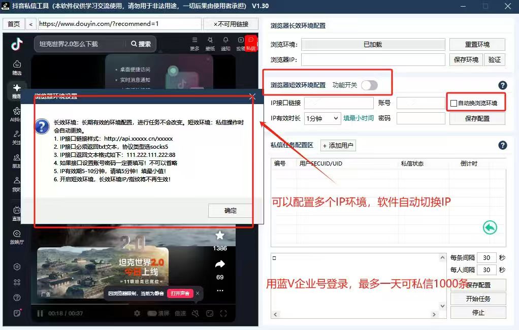
Task: Click the 已加载 browser environment field
Action: 373,44
